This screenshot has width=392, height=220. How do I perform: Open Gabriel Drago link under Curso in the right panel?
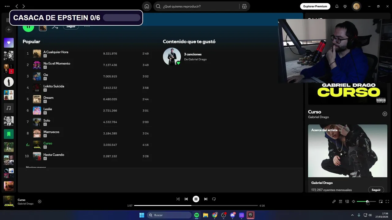pos(318,117)
